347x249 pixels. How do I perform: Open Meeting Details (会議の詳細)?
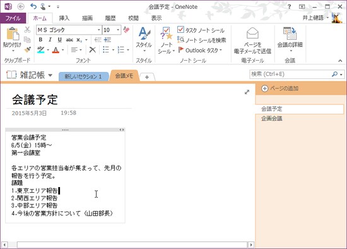pos(290,39)
